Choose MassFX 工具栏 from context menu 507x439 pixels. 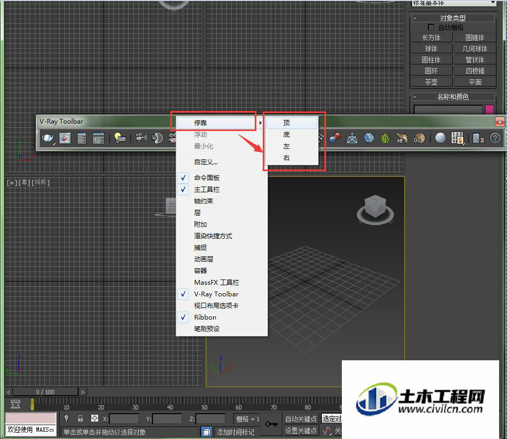point(222,282)
